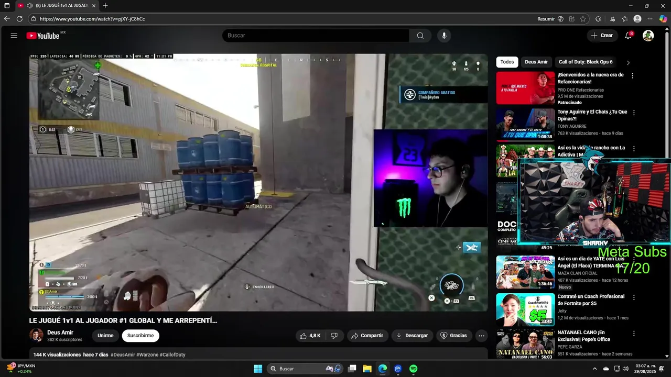Open the YouTube guide hamburger menu
Image resolution: width=671 pixels, height=377 pixels.
(14, 36)
